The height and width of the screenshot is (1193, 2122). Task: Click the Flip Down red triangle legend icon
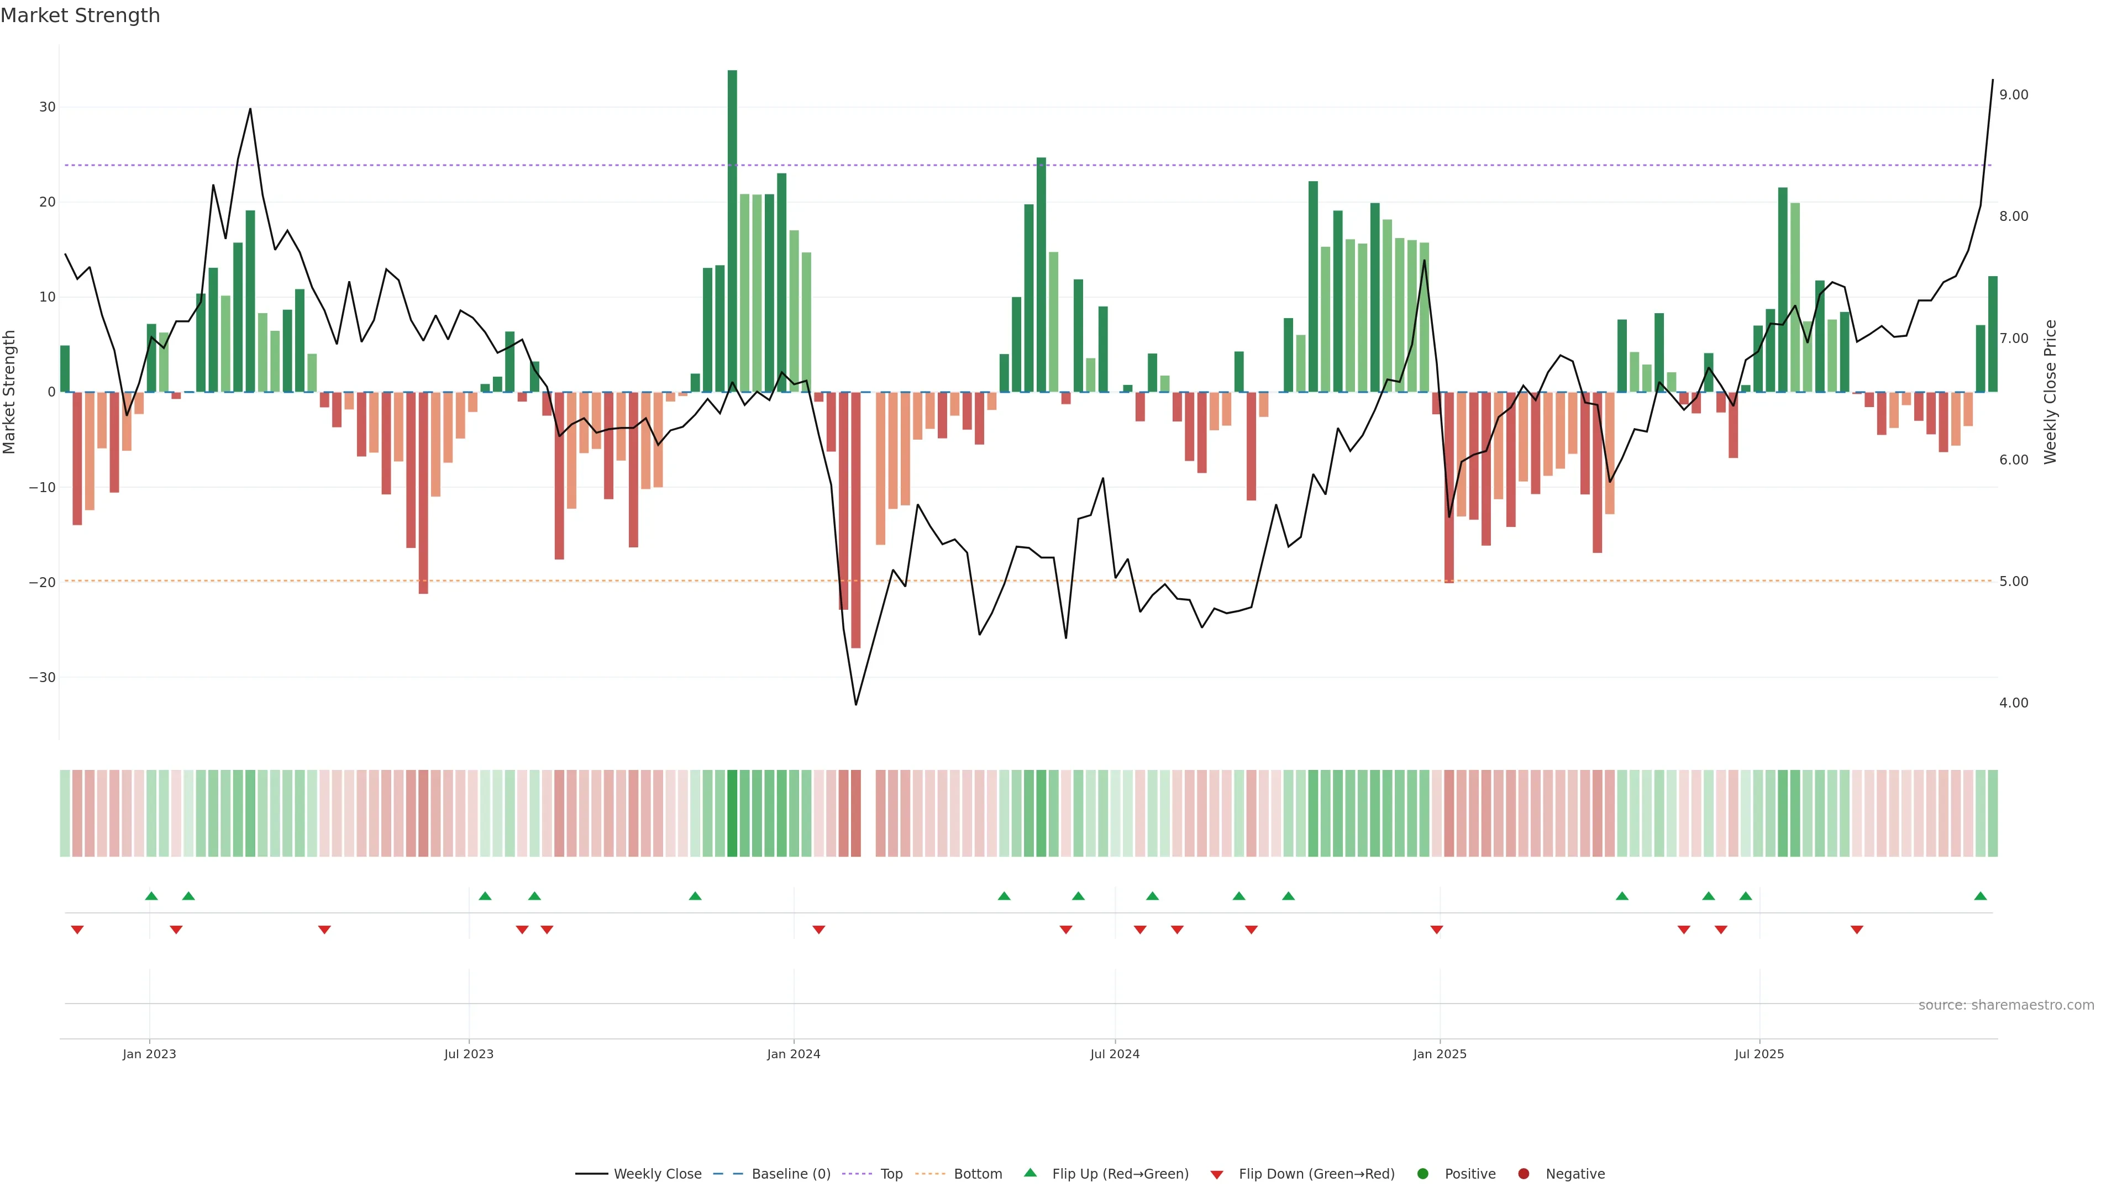(x=1217, y=1175)
